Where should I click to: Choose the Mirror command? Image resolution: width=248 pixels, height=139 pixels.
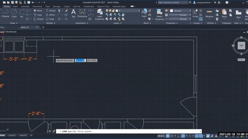point(50,15)
